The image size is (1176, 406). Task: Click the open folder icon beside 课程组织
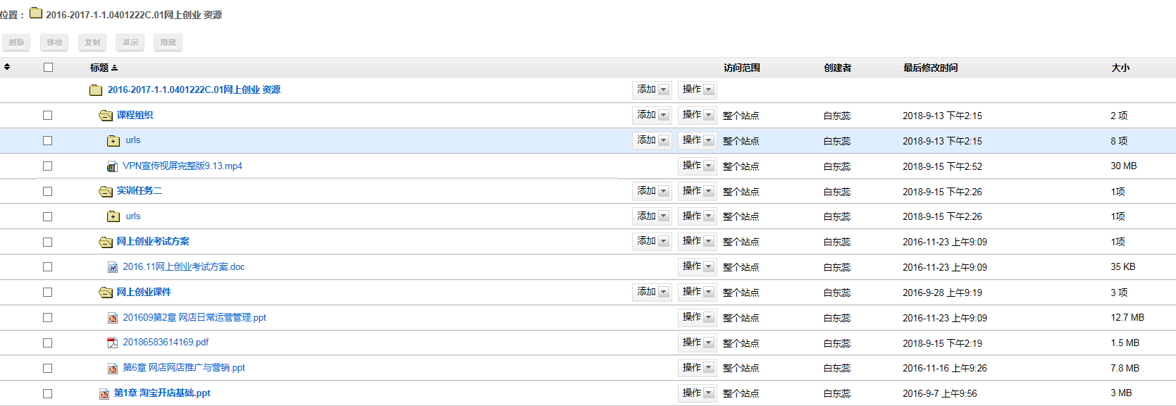[x=106, y=116]
